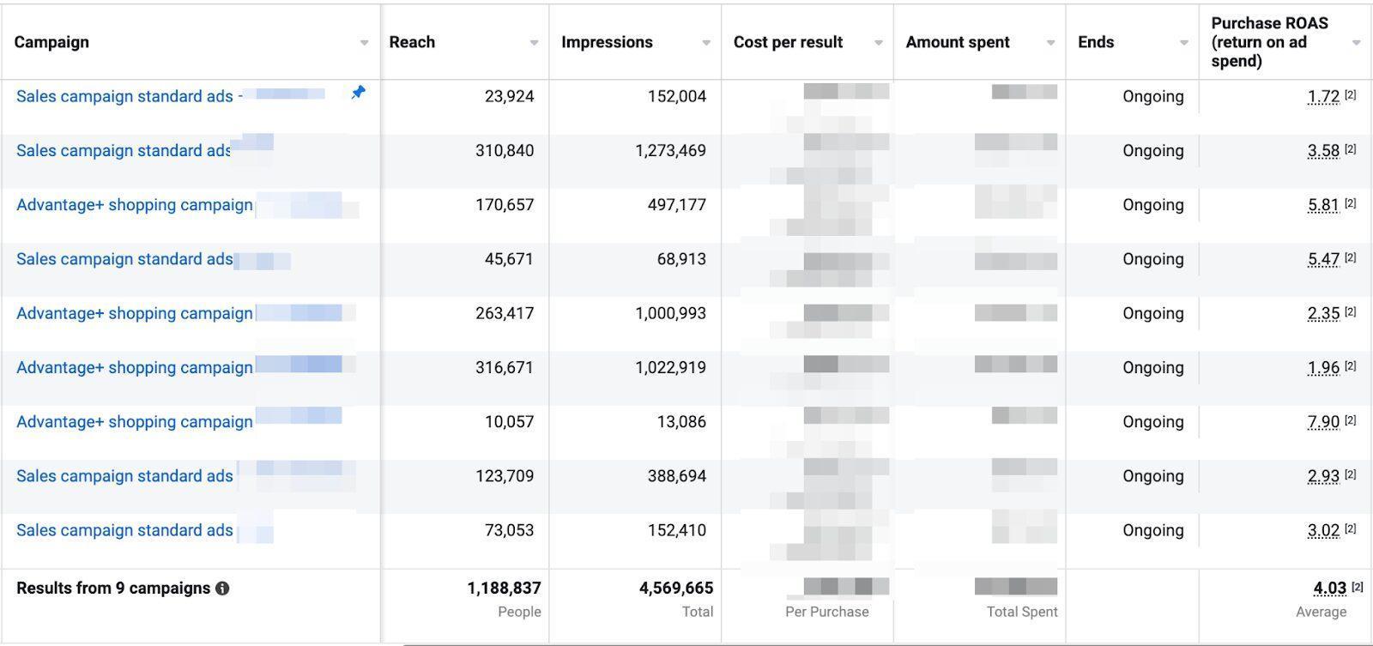Open the Sales campaign with 73,053 reach

[x=124, y=531]
